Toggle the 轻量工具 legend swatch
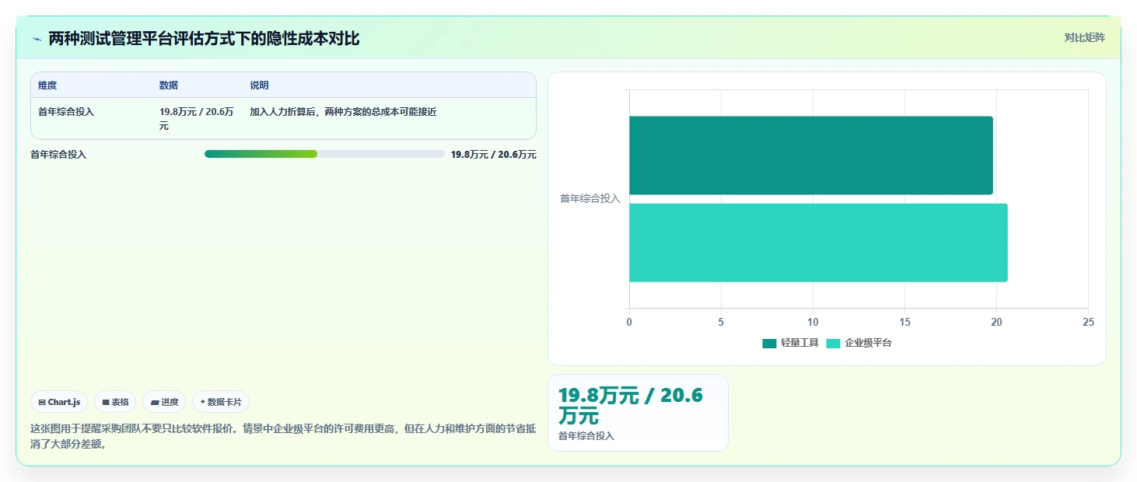1137x482 pixels. click(x=769, y=343)
